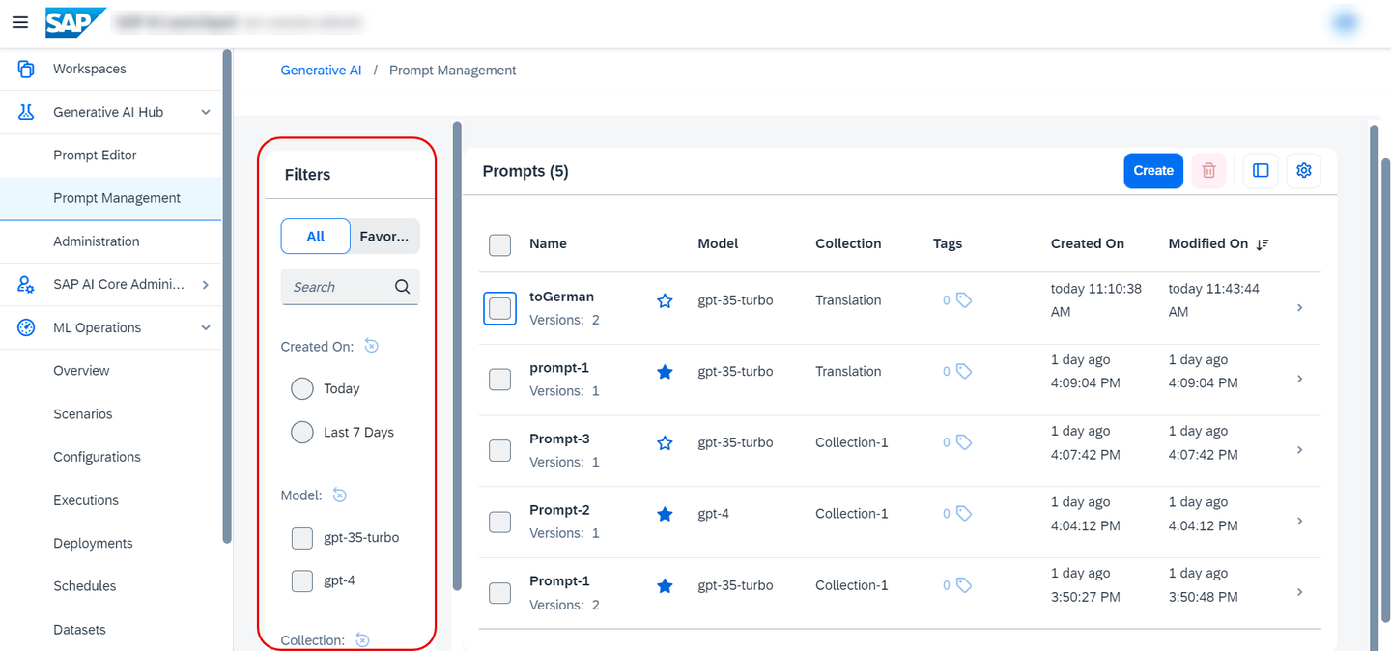1391x651 pixels.
Task: Select the Favorites filter segment
Action: pos(384,236)
